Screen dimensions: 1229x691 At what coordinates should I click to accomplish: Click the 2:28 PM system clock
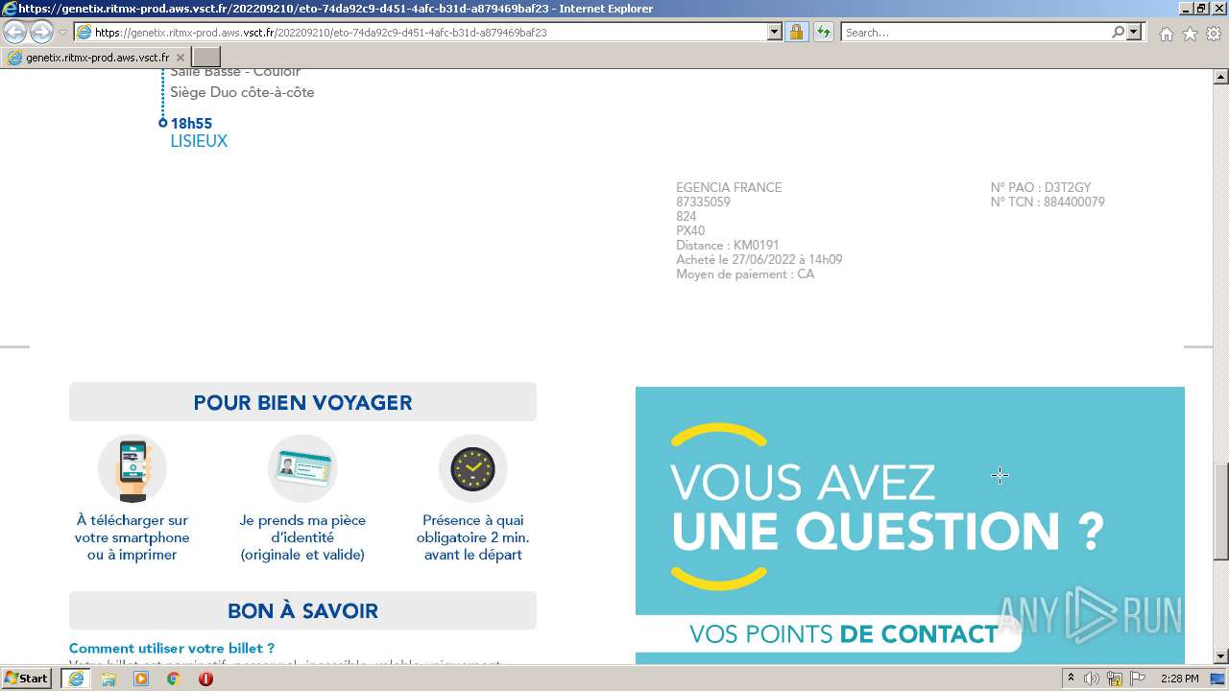(1179, 679)
